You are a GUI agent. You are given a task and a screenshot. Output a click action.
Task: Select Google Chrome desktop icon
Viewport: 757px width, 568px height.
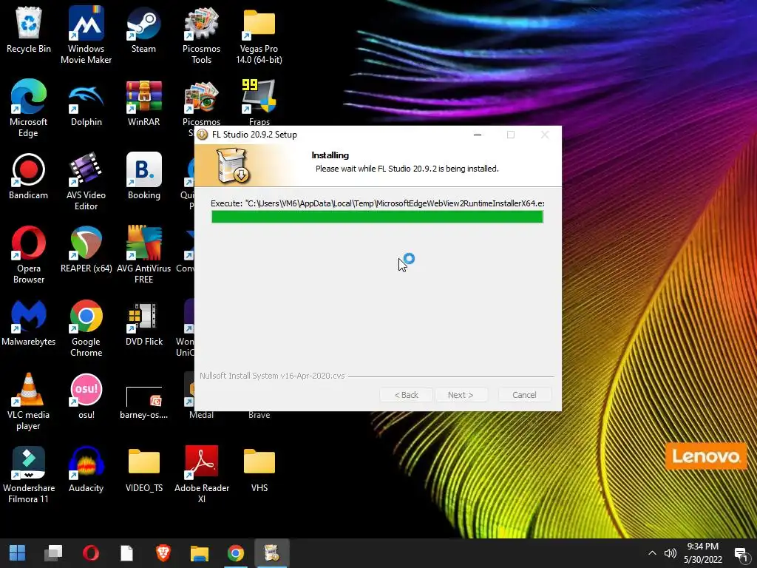click(x=86, y=328)
